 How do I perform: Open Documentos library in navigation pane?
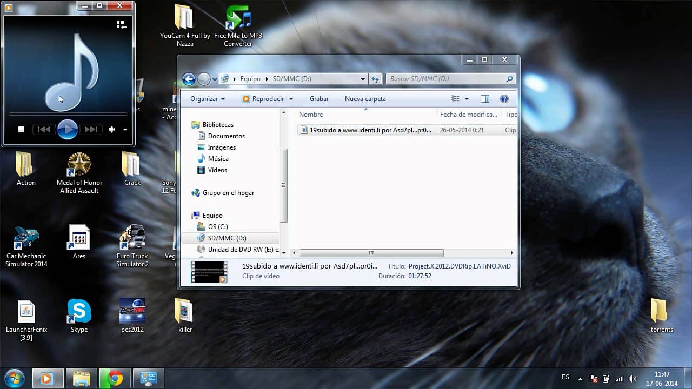click(227, 136)
